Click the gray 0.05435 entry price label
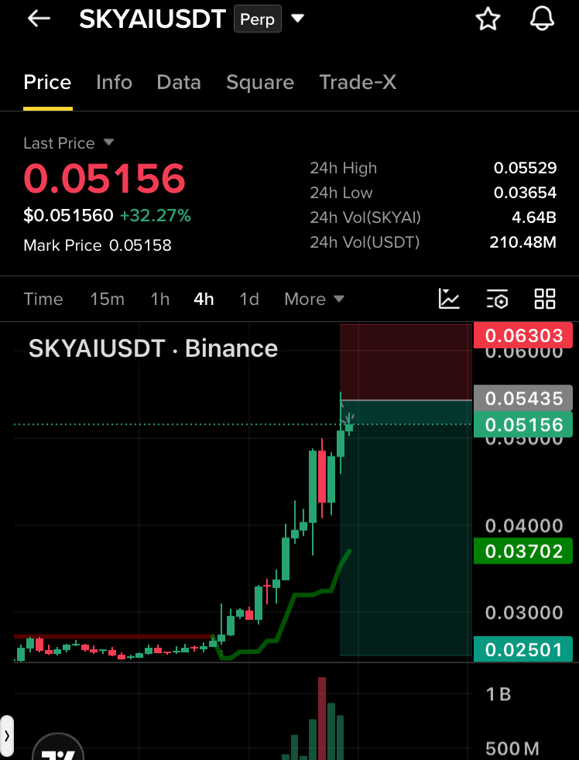 click(523, 398)
